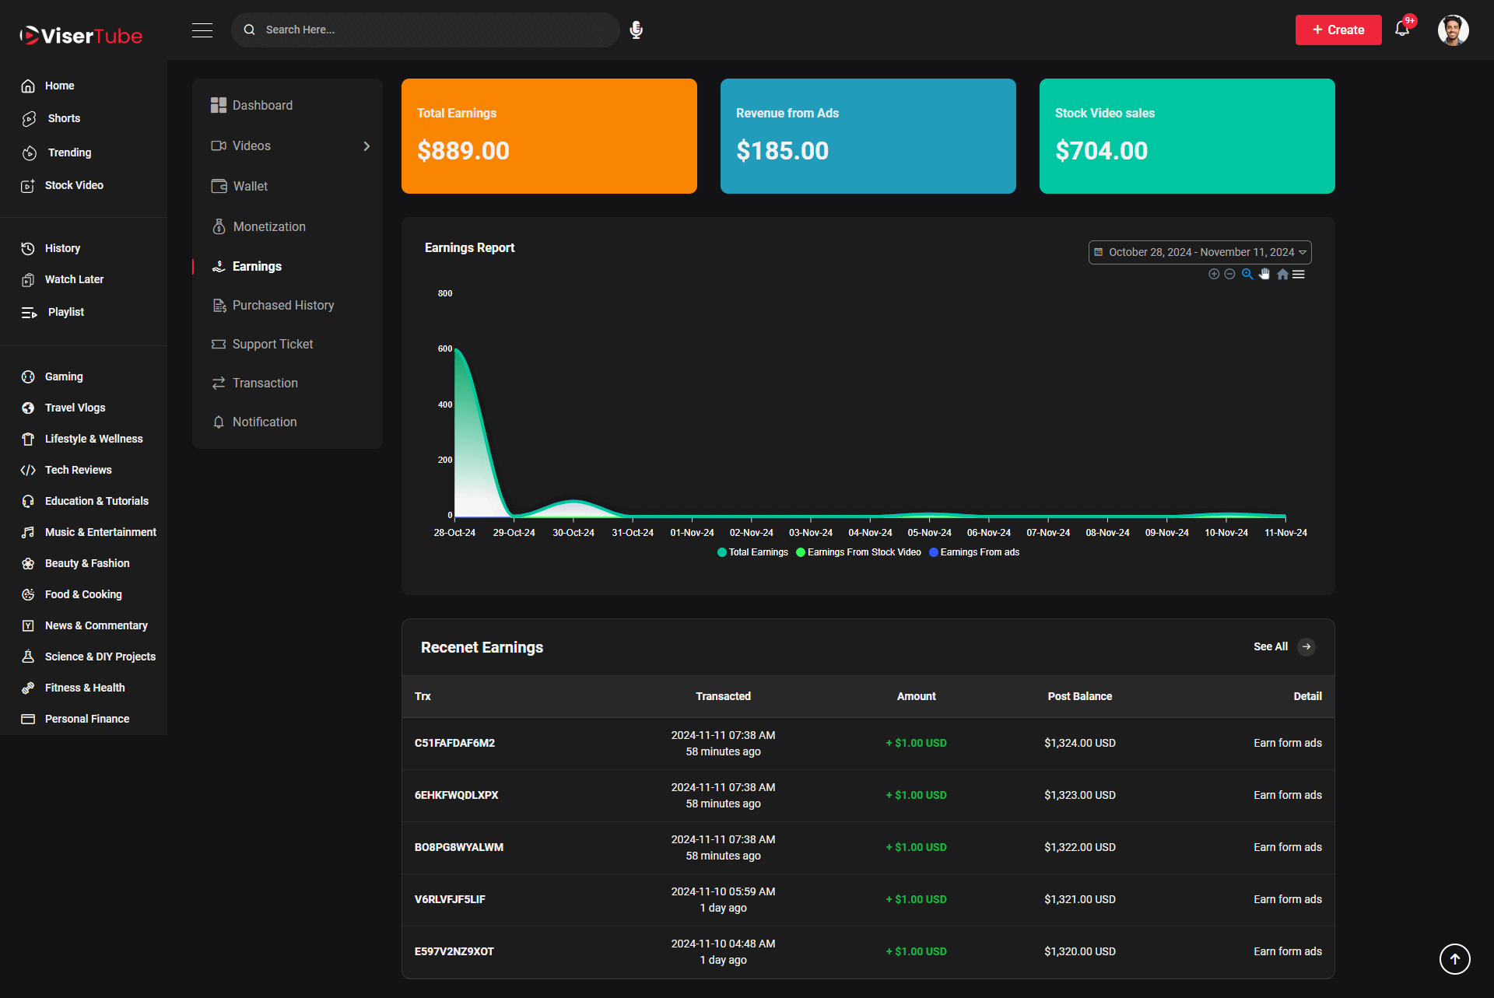Click the scroll-to-top arrow button
Viewport: 1494px width, 998px height.
pos(1454,958)
